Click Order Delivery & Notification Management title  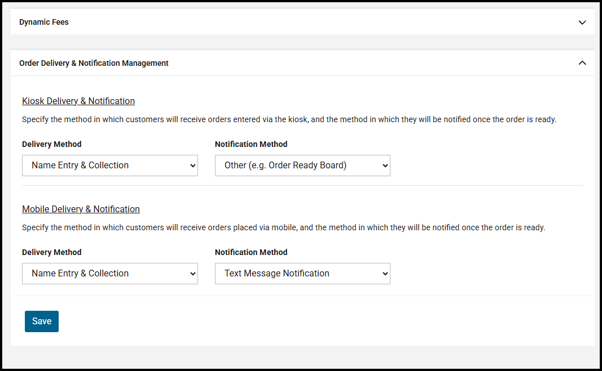(94, 63)
